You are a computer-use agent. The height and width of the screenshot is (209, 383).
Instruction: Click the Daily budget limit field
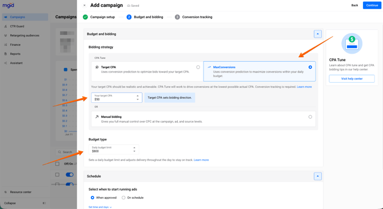click(x=114, y=150)
